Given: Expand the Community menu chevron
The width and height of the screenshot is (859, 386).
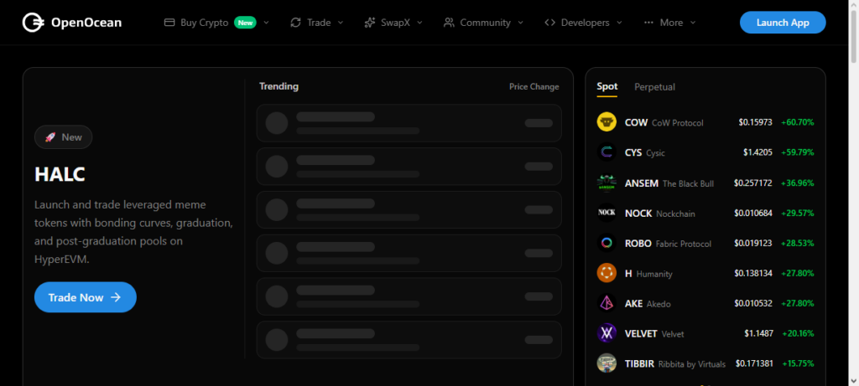Looking at the screenshot, I should (520, 23).
